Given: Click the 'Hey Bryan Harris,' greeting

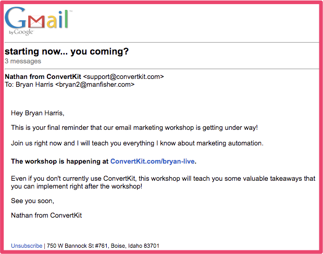Looking at the screenshot, I should 38,113.
